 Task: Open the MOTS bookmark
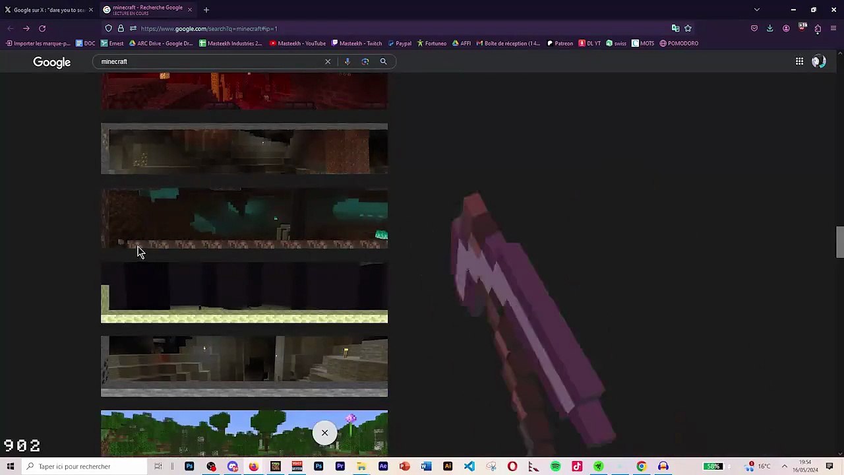pyautogui.click(x=643, y=44)
